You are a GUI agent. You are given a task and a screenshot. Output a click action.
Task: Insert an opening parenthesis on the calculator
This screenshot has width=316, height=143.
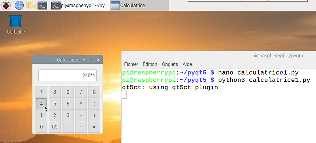[94, 104]
